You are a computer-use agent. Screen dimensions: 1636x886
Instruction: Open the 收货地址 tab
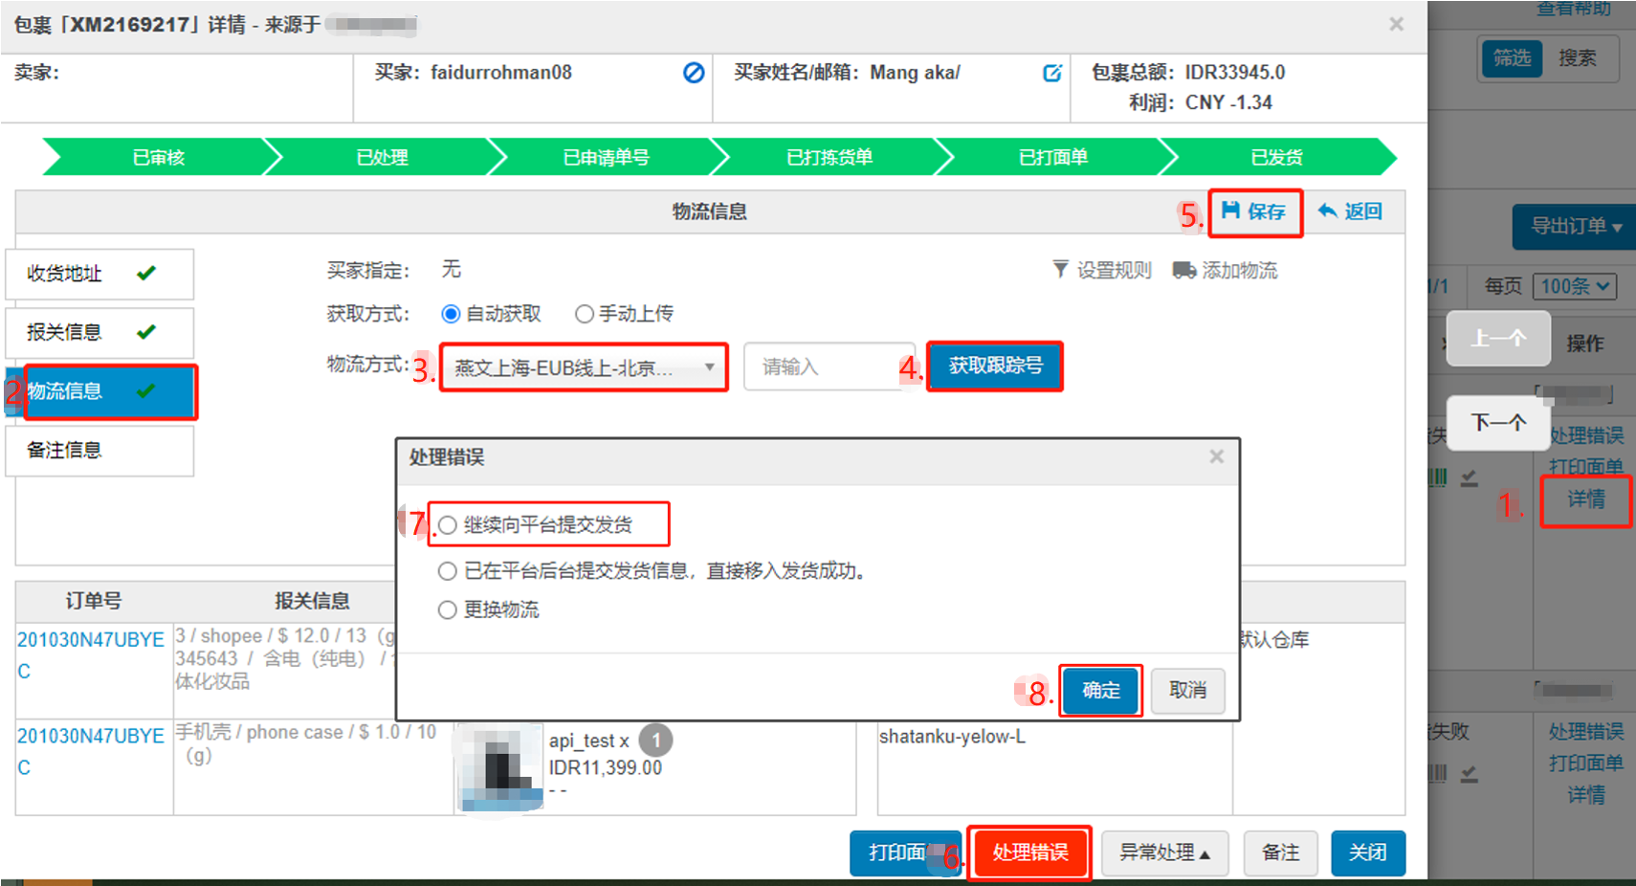(99, 274)
